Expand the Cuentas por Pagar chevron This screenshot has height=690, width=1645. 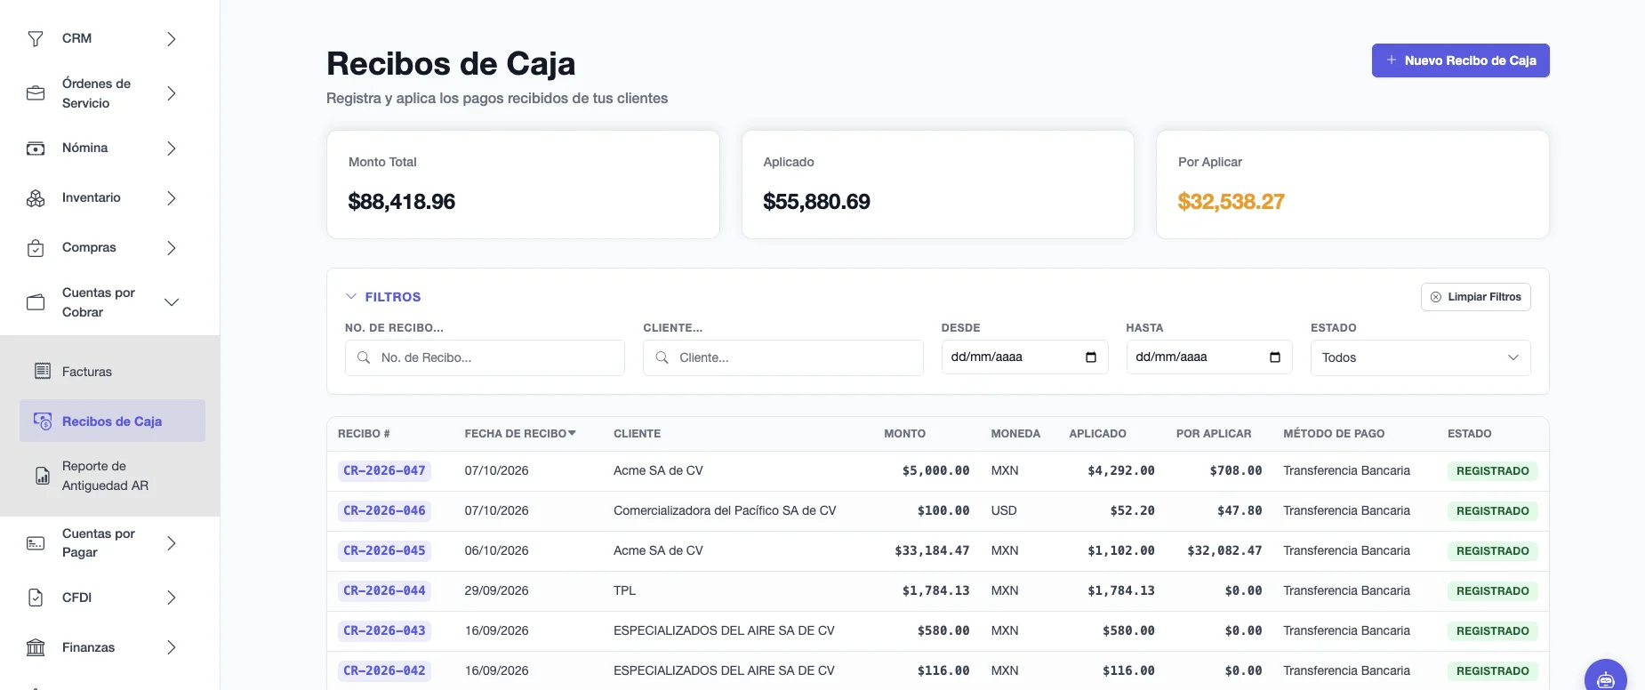tap(172, 543)
